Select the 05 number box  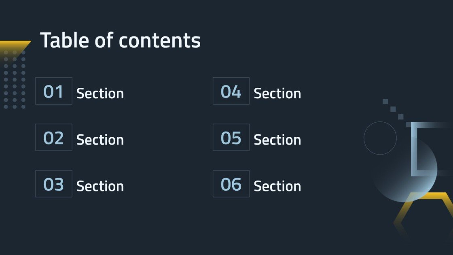(x=231, y=138)
